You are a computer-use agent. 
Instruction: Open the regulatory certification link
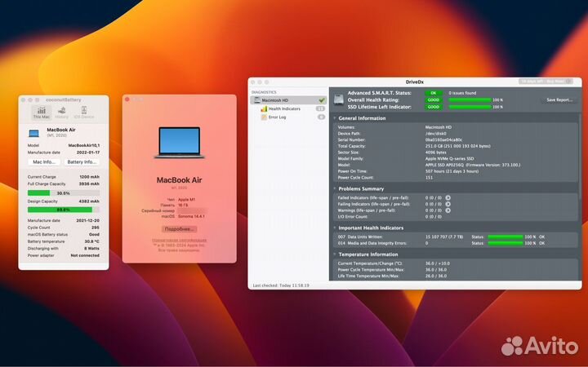pos(179,240)
